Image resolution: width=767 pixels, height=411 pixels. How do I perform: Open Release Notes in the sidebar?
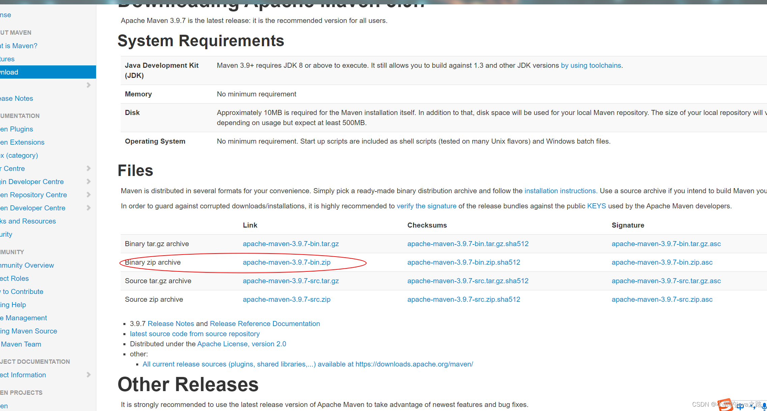(17, 98)
